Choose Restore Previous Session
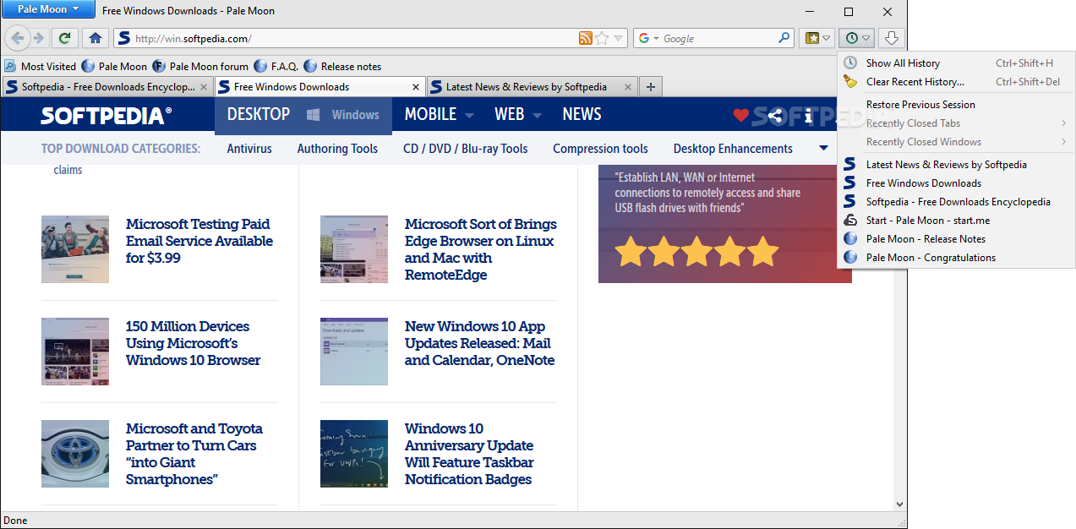Viewport: 1076px width, 529px height. 956,105
